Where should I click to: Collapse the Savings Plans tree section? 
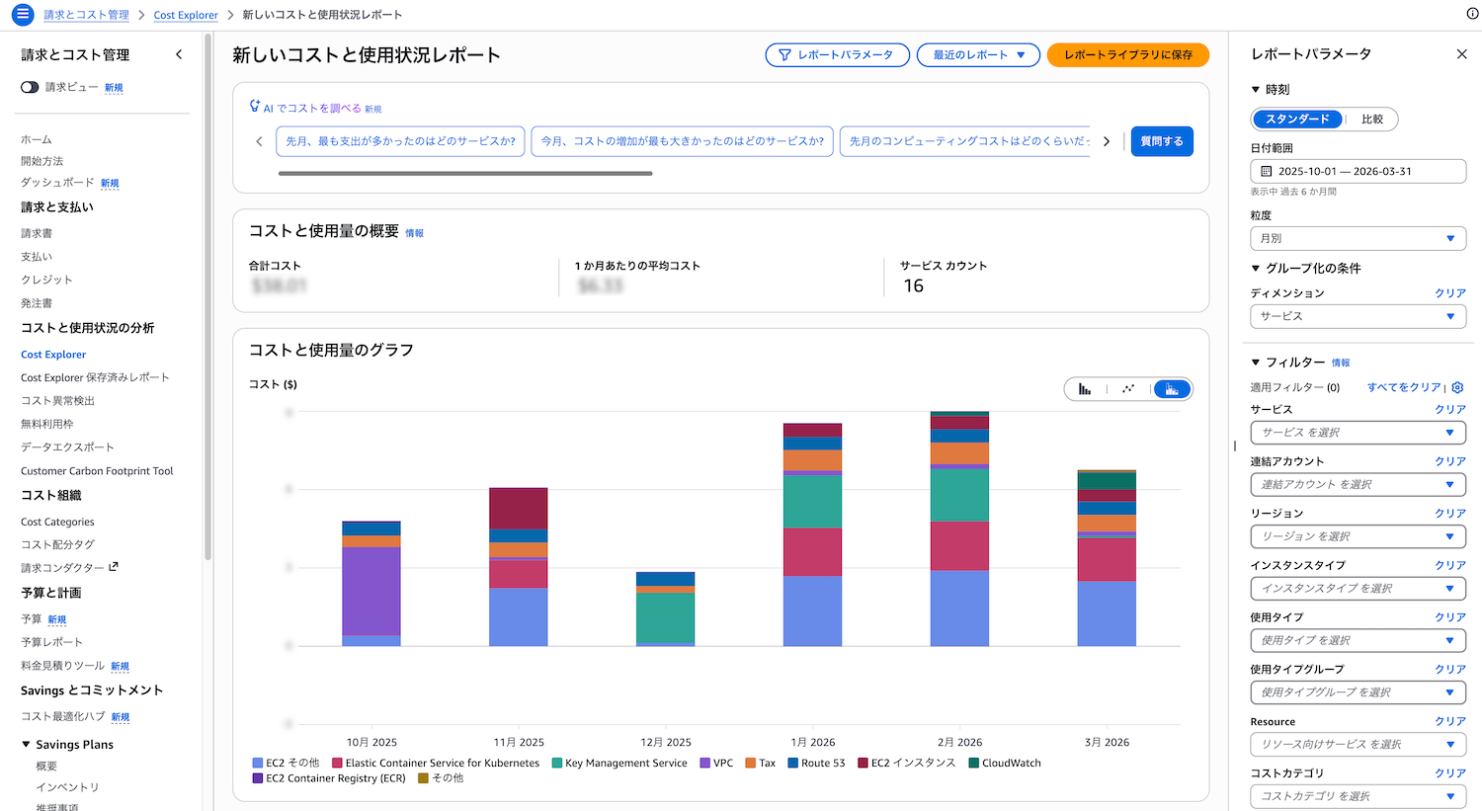26,745
